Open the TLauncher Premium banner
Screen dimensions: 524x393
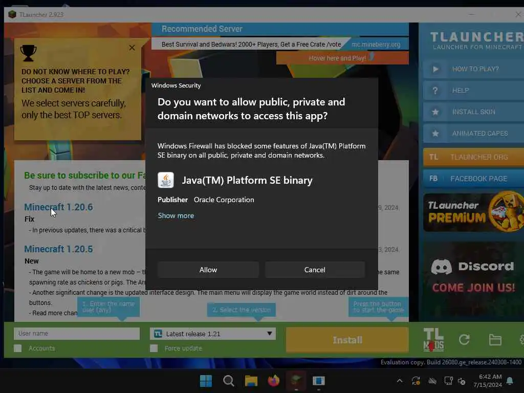pos(473,212)
